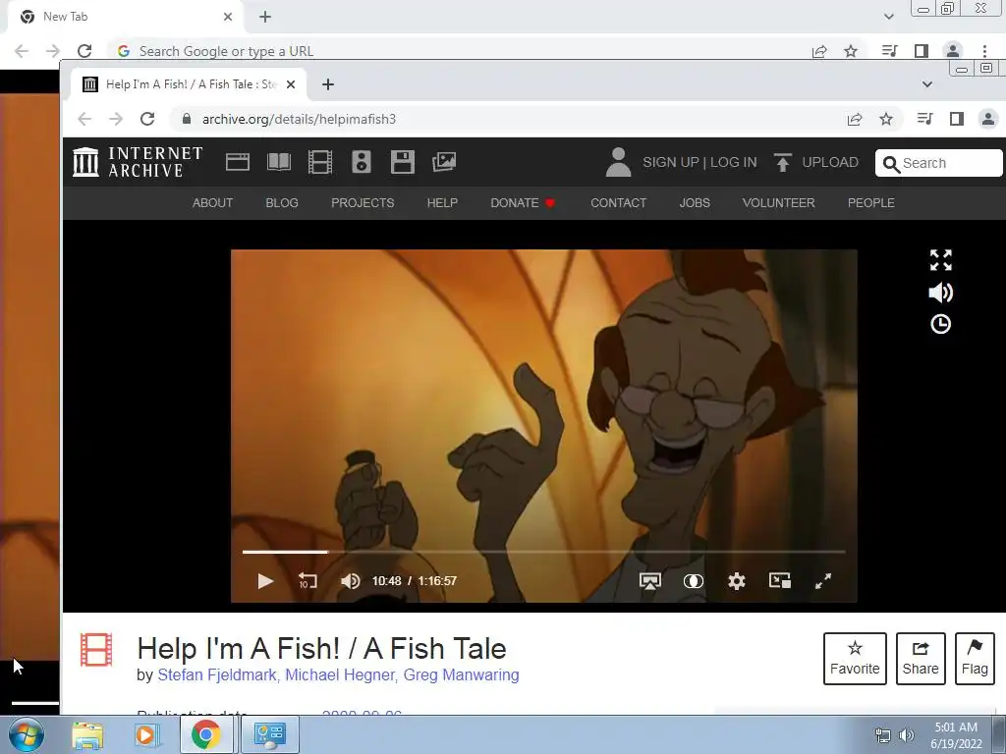Mute video player volume
The height and width of the screenshot is (754, 1006).
click(x=350, y=581)
